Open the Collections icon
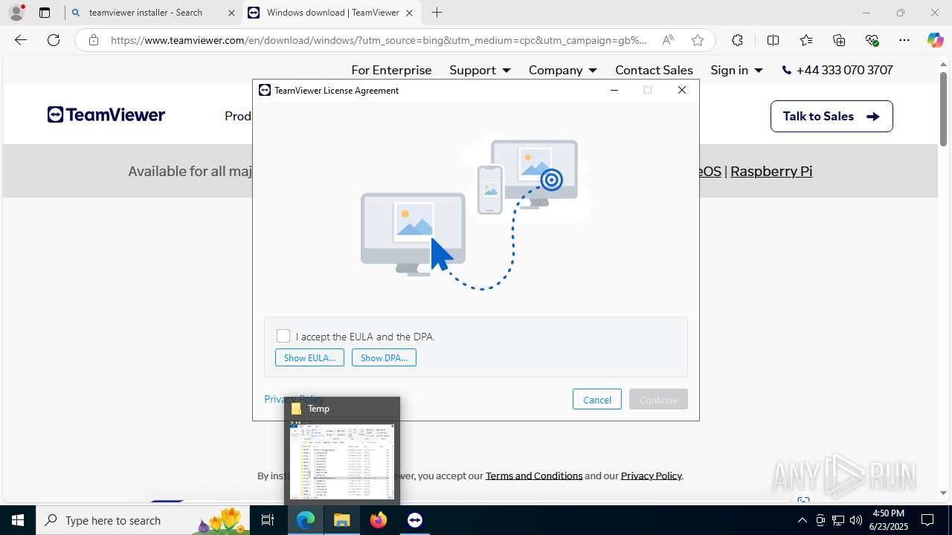Image resolution: width=952 pixels, height=535 pixels. pos(839,40)
